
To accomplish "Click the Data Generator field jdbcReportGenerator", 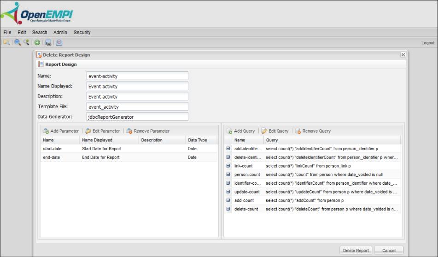I will [137, 117].
